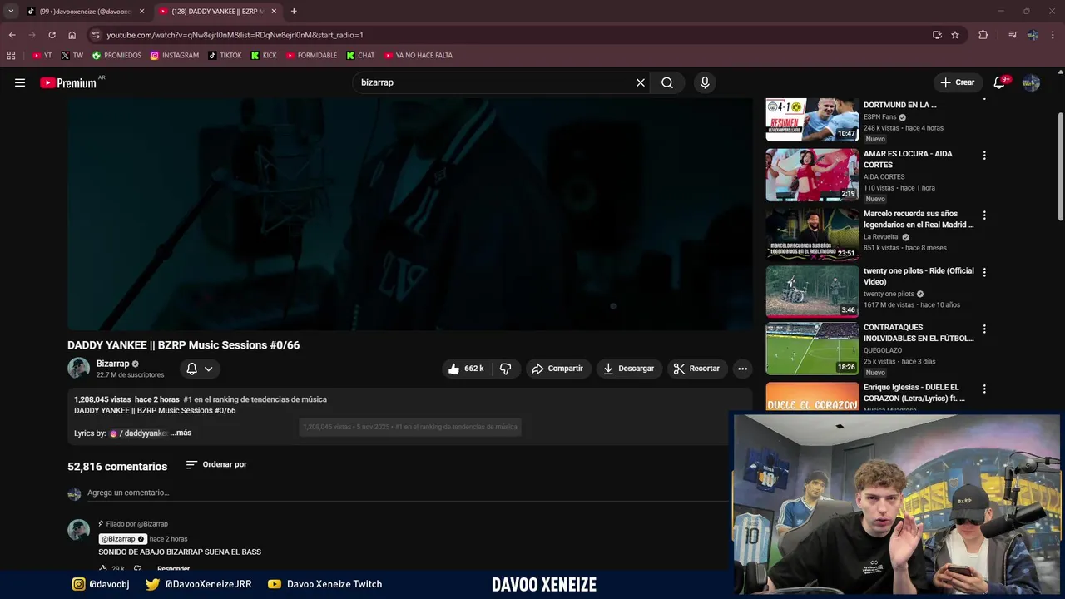Viewport: 1065px width, 599px height.
Task: Clear the search box text with X
Action: [640, 82]
